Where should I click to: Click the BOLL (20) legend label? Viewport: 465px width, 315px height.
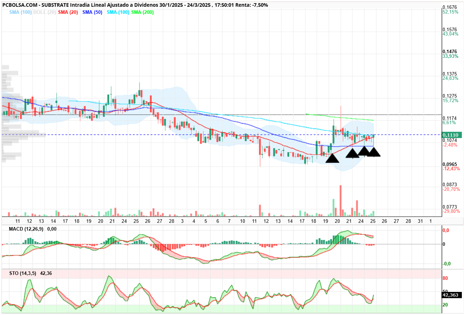point(44,12)
